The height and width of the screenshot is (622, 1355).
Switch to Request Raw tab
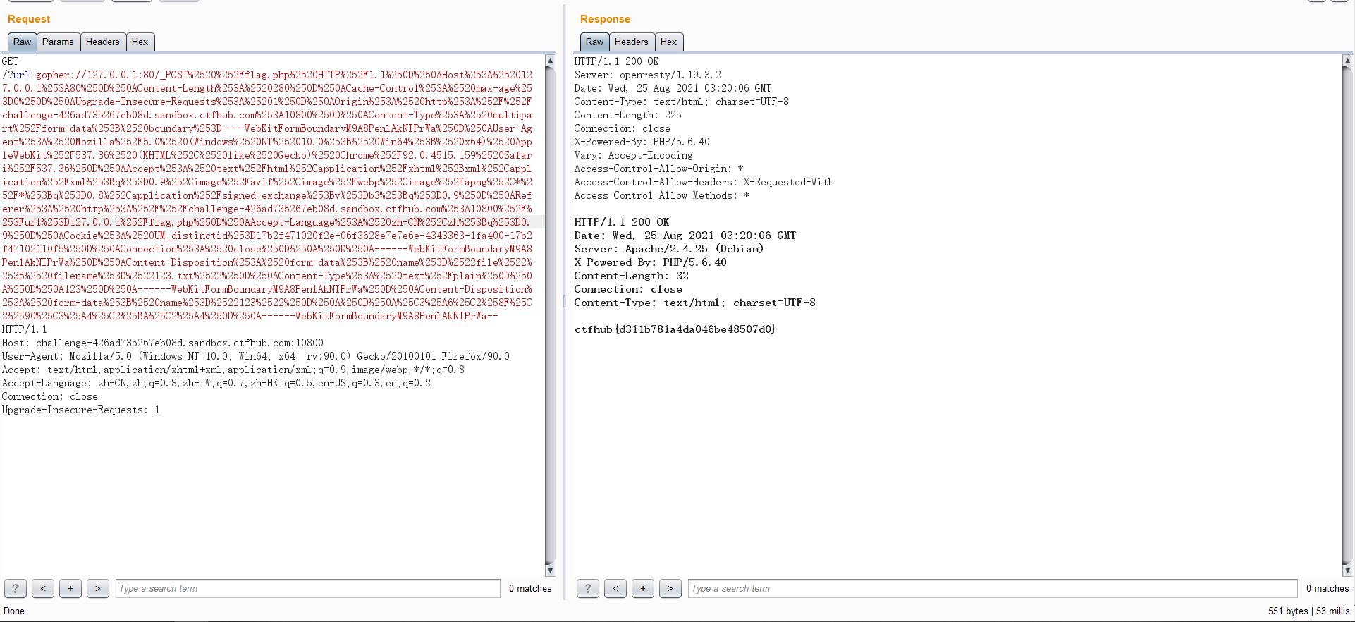click(x=22, y=42)
